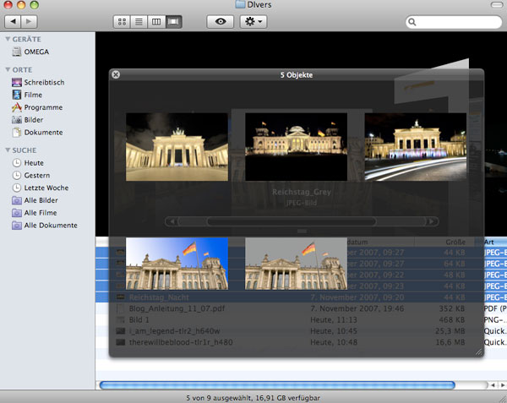The image size is (507, 403).
Task: Click the Cover Flow scrollbar right arrow
Action: click(x=431, y=221)
